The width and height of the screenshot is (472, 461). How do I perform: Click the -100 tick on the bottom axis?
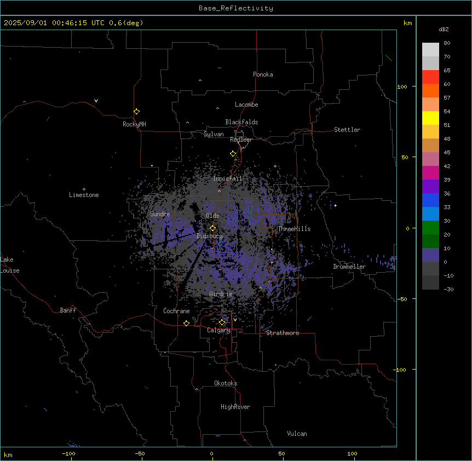click(x=68, y=453)
